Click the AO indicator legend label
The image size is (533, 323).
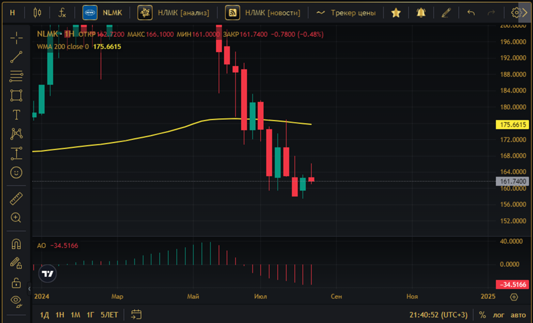42,246
